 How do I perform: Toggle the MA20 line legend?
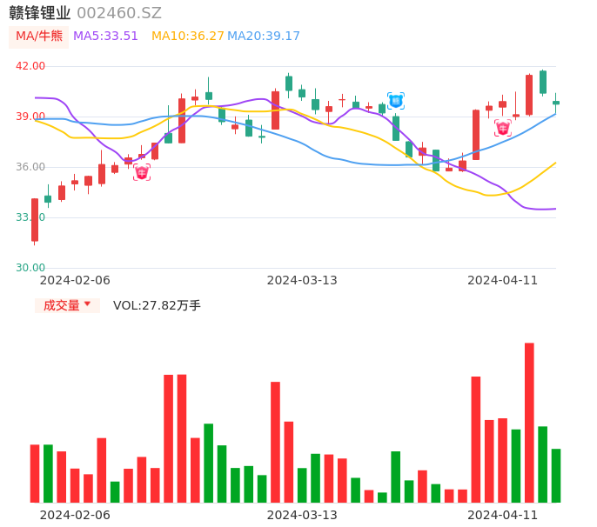[x=264, y=37]
